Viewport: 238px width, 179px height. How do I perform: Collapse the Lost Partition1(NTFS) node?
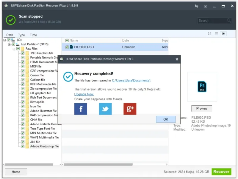[9, 44]
